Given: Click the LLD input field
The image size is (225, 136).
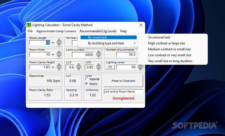Looking at the screenshot, I should click(x=70, y=67).
